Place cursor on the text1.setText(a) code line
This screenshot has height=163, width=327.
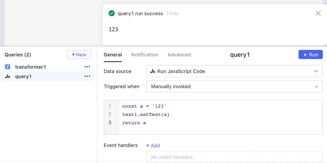[146, 115]
